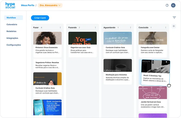Open the Organize sua casa card image
Viewport: 181px width, 118px height.
pos(82,38)
